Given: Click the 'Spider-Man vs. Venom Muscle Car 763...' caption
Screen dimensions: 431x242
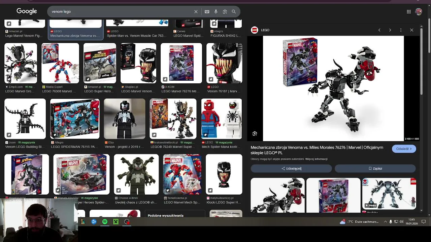Looking at the screenshot, I should [136, 36].
